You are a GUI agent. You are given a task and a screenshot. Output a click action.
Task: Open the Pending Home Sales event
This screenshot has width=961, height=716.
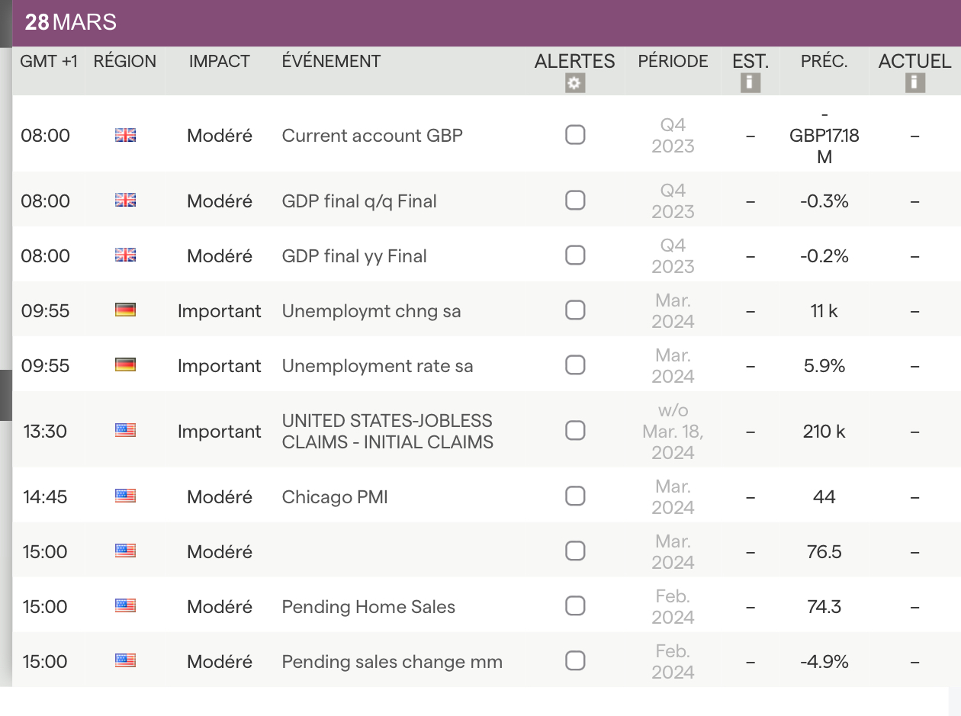[368, 607]
